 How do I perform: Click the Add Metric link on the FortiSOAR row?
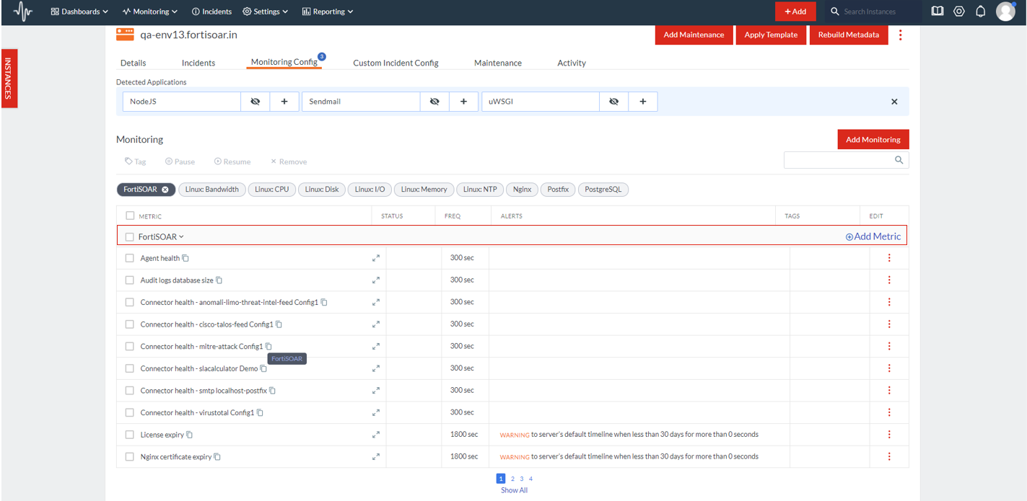pyautogui.click(x=873, y=236)
